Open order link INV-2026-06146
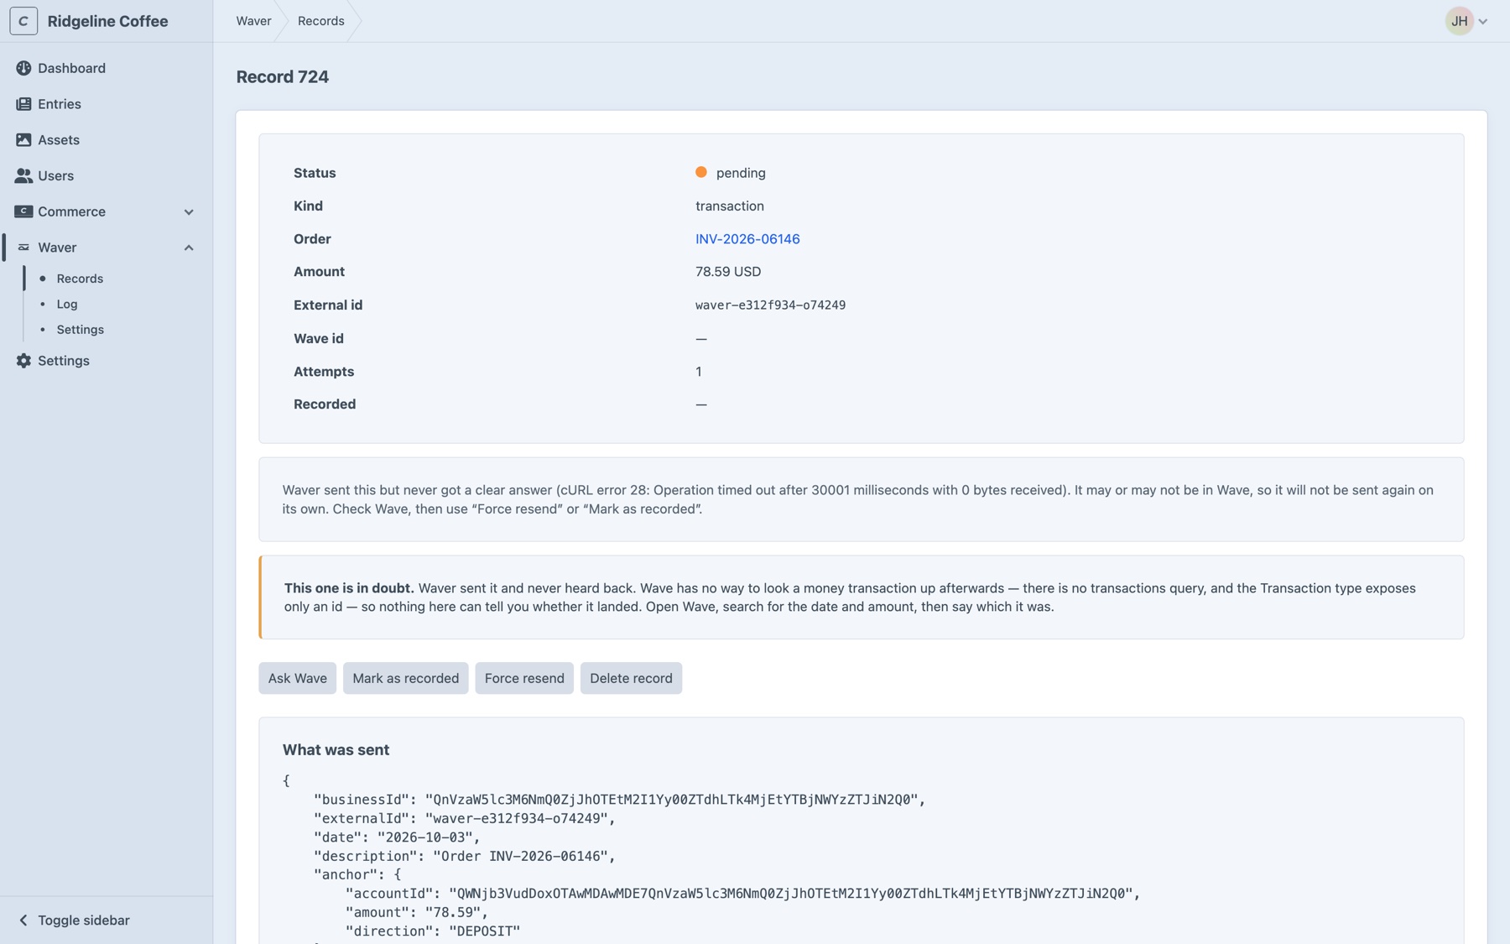1510x944 pixels. click(747, 239)
